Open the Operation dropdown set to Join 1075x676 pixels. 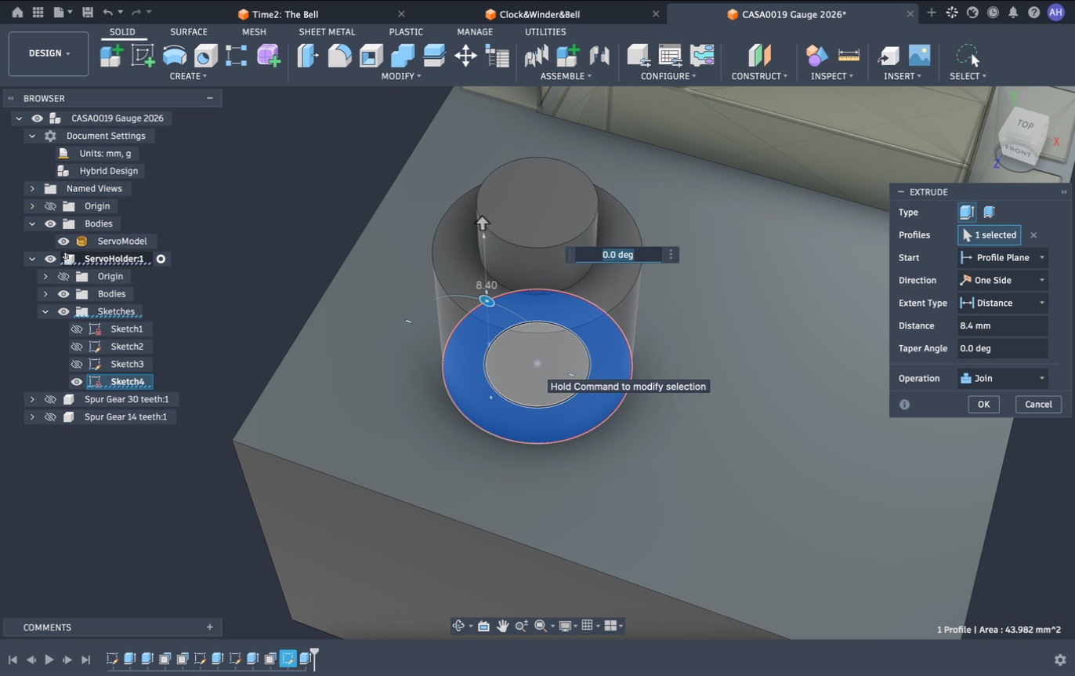pos(1003,379)
